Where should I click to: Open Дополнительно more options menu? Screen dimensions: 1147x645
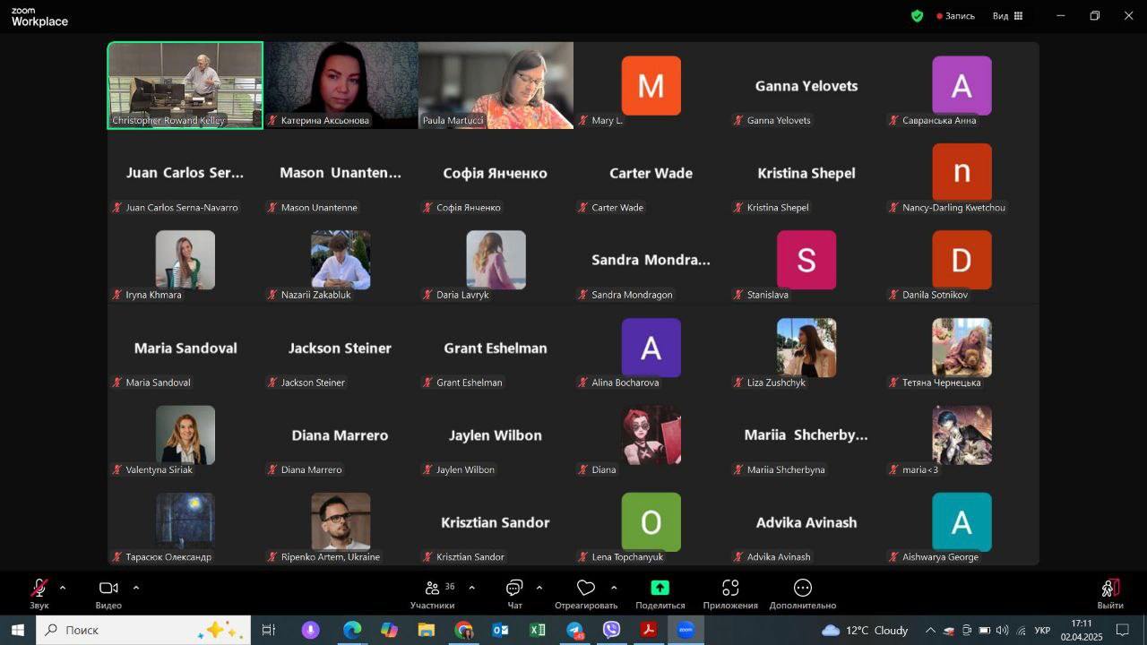tap(803, 594)
